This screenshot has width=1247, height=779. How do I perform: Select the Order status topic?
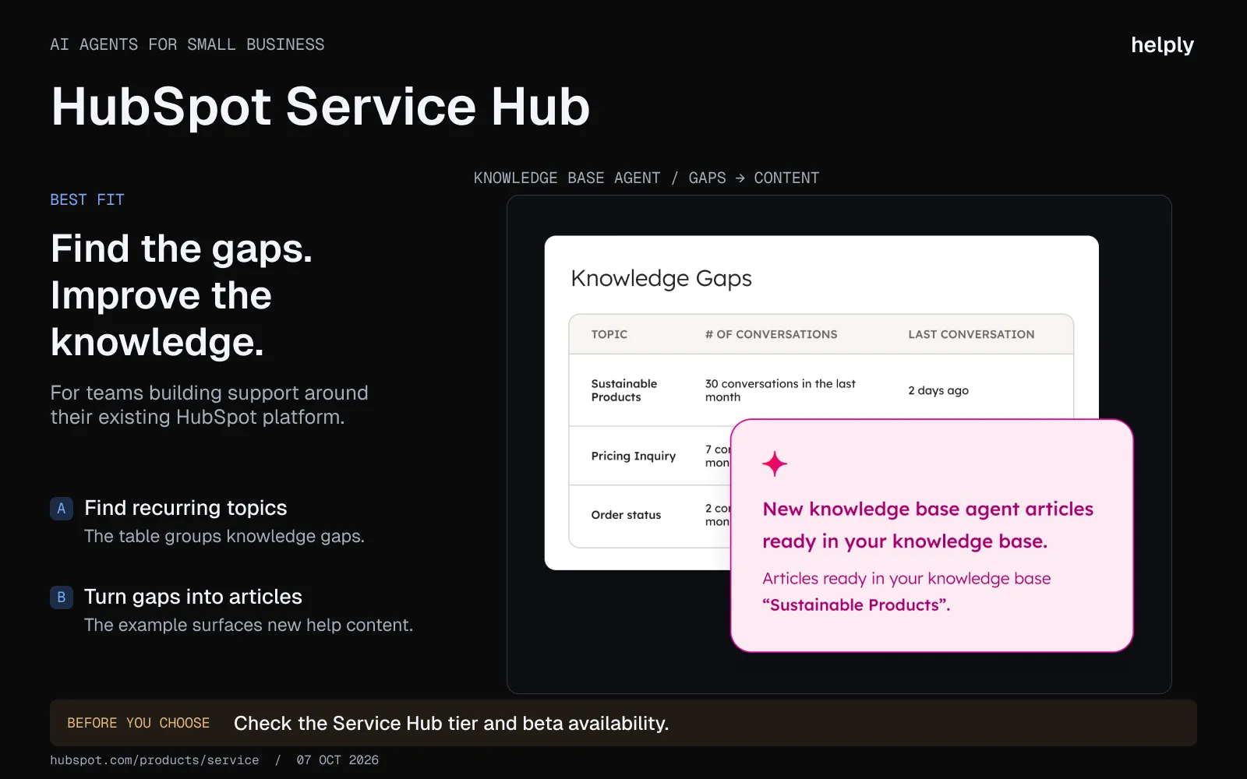click(x=626, y=515)
